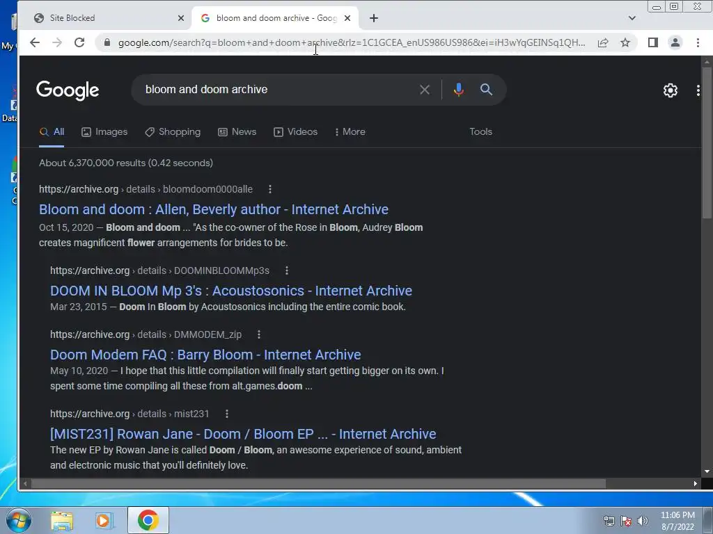This screenshot has height=534, width=713.
Task: Select the All results tab
Action: pyautogui.click(x=52, y=131)
